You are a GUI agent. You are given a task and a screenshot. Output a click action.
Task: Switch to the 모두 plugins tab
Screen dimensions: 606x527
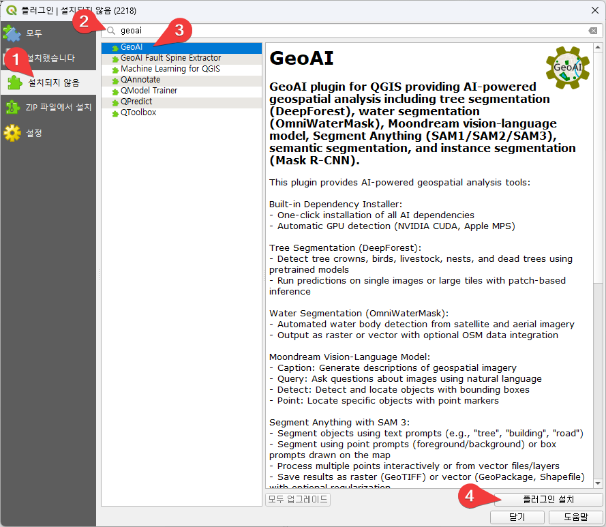pyautogui.click(x=34, y=33)
